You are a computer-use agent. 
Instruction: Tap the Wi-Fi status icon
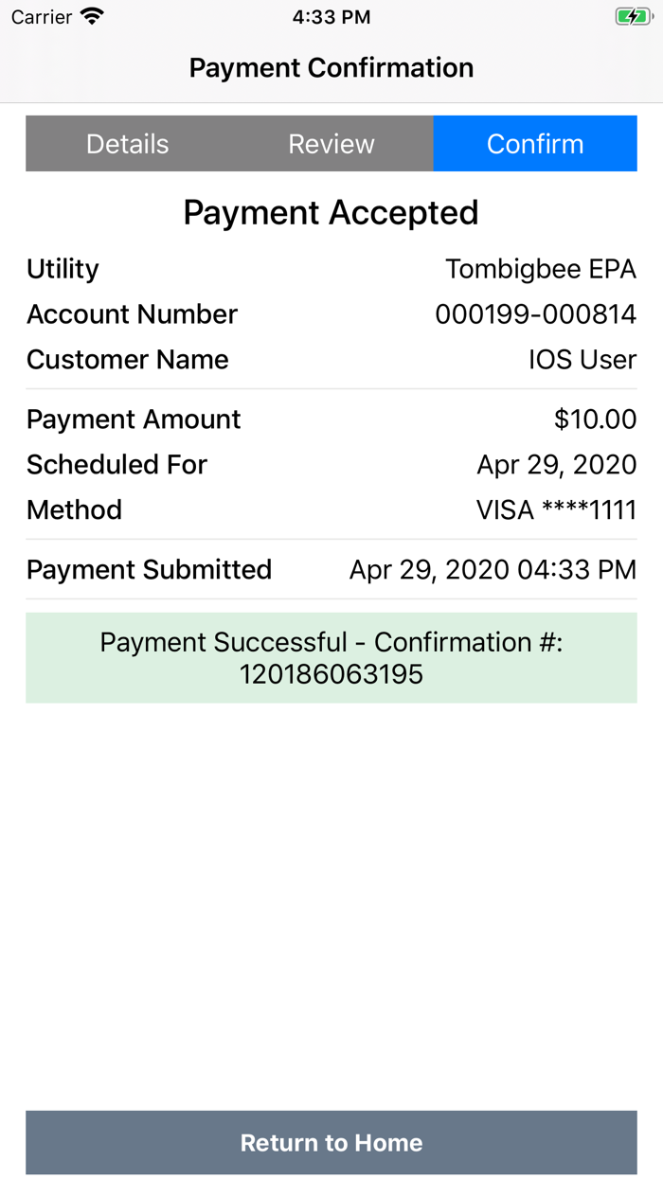pyautogui.click(x=92, y=17)
